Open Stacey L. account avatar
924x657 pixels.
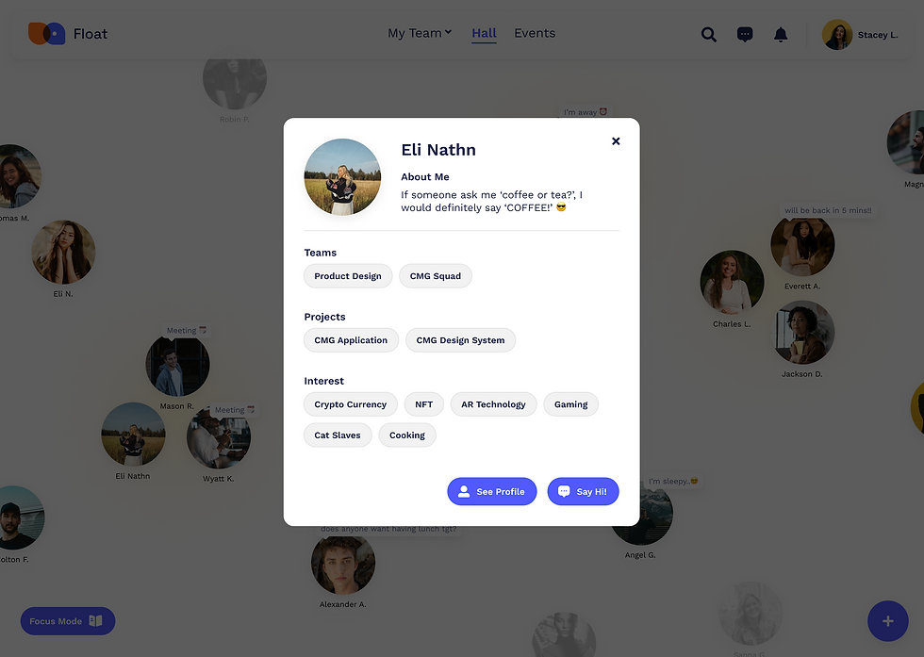837,35
